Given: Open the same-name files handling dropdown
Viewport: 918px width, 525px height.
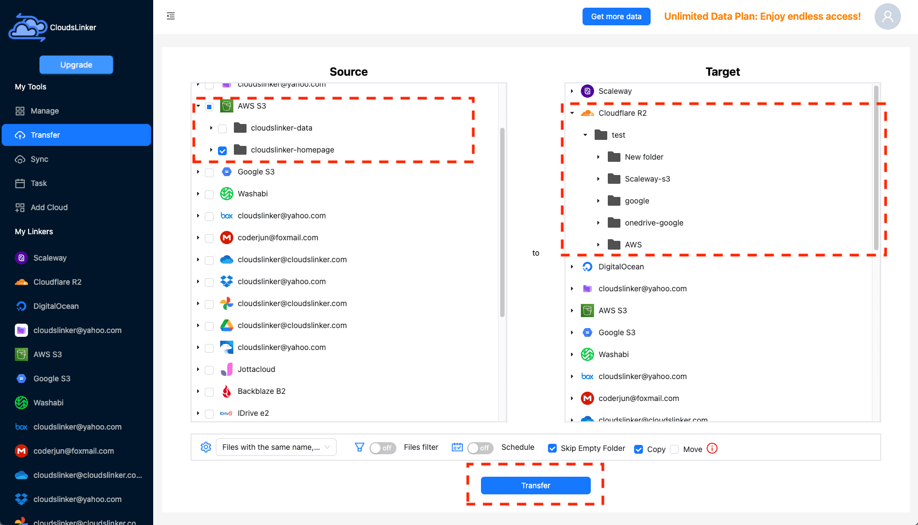Looking at the screenshot, I should click(x=276, y=447).
